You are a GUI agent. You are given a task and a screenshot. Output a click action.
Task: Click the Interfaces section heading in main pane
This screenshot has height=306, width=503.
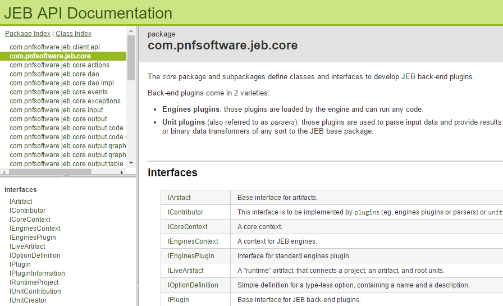(x=172, y=172)
